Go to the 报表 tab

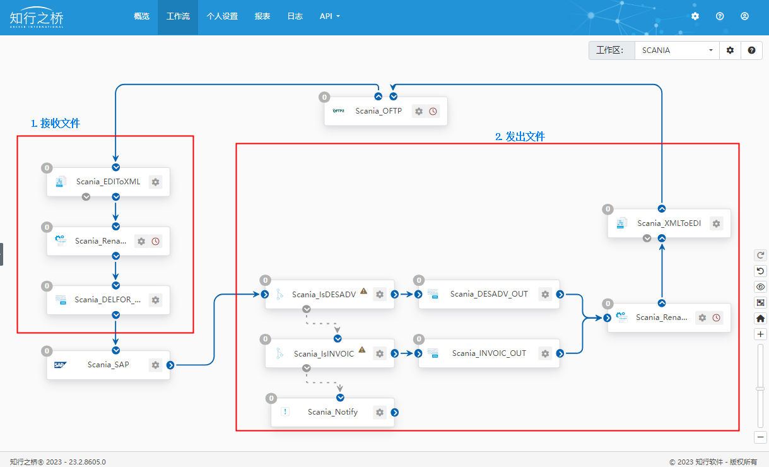click(262, 16)
